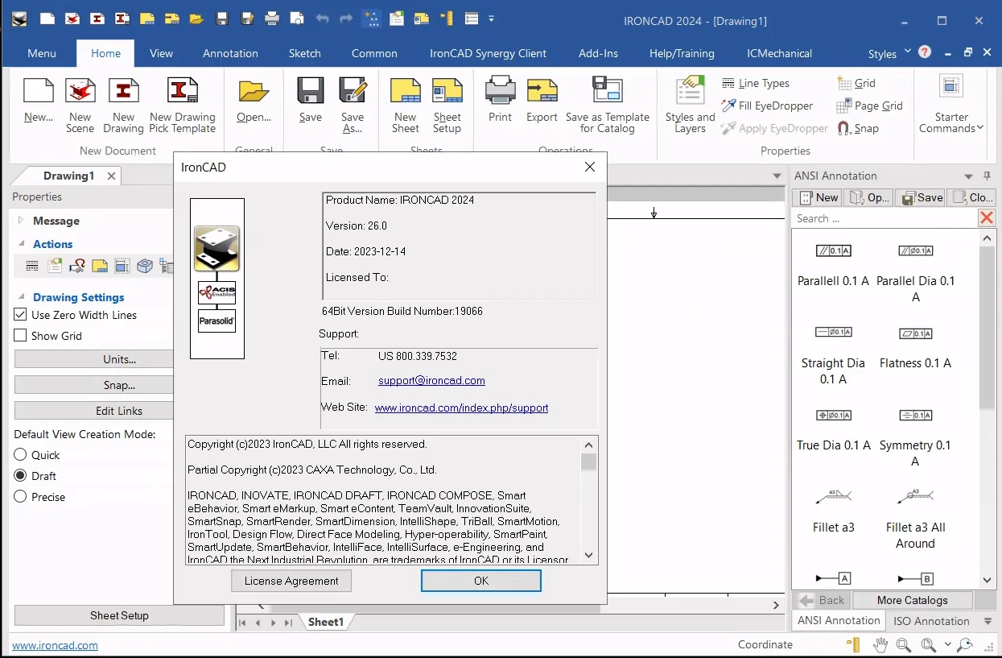The image size is (1002, 658).
Task: Click the License Agreement button
Action: (291, 581)
